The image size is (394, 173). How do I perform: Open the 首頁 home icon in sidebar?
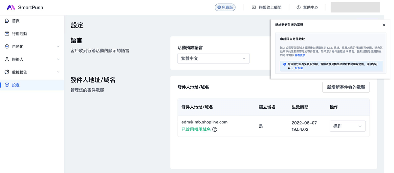[7, 21]
